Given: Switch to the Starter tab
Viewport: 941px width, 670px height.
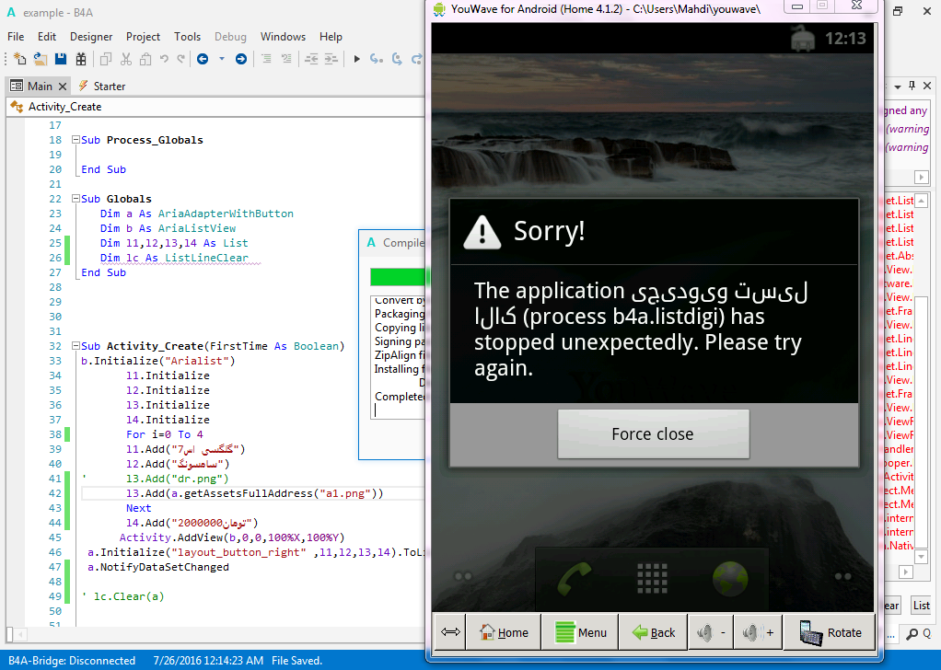Looking at the screenshot, I should (x=109, y=86).
